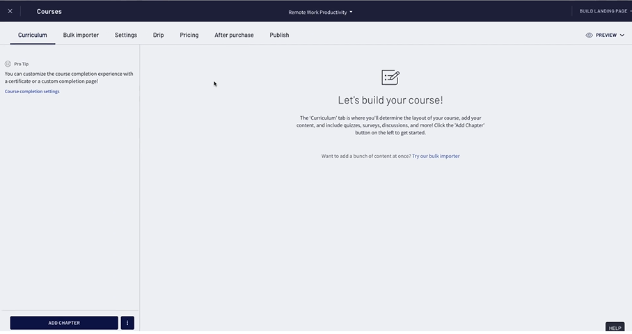
Task: Open the Remote Work Productivity course dropdown
Action: pyautogui.click(x=320, y=12)
